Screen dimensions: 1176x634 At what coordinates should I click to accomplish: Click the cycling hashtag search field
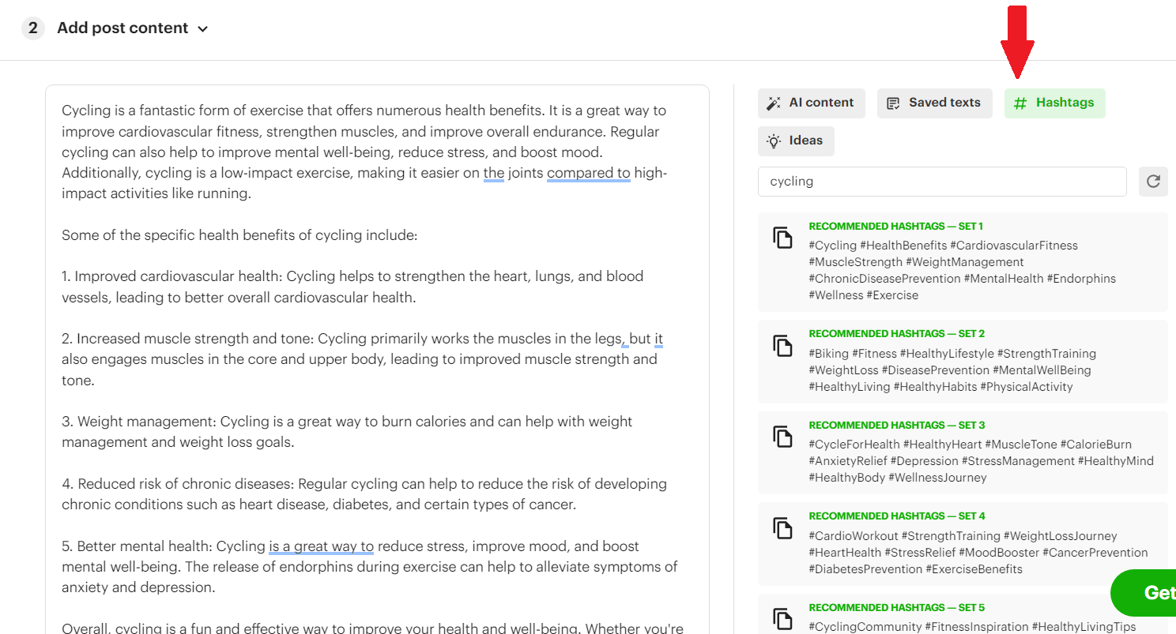point(942,182)
